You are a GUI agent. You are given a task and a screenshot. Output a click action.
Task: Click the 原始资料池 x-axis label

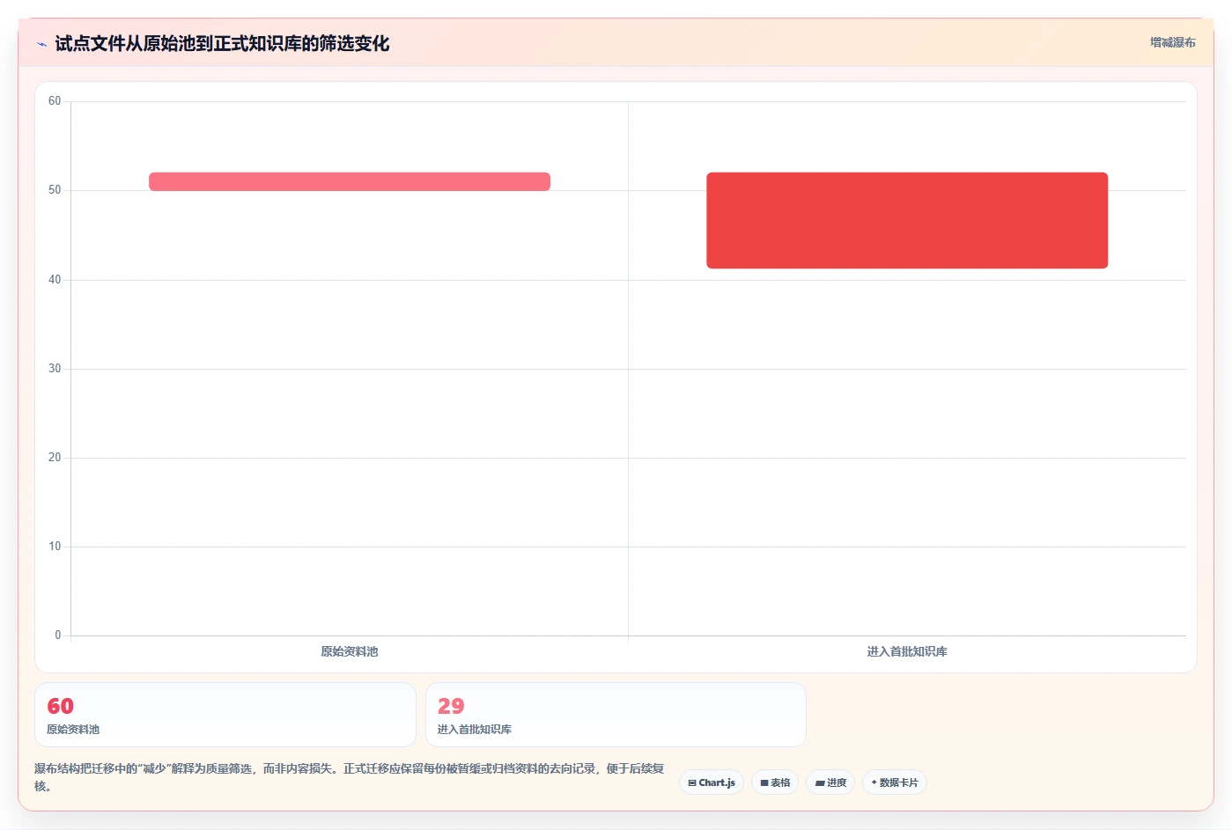350,652
